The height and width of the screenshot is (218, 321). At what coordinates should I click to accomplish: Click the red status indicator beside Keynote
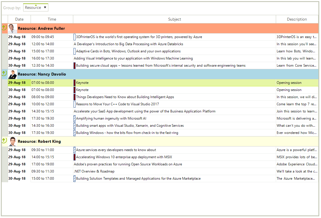pos(74,82)
